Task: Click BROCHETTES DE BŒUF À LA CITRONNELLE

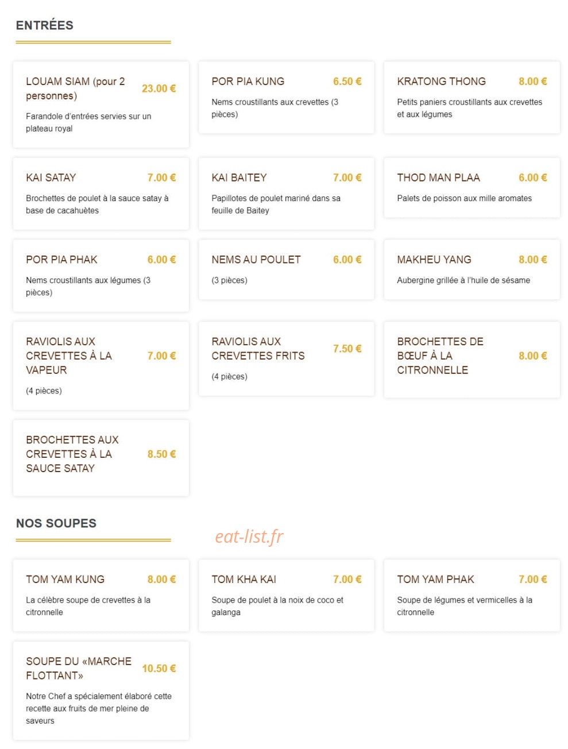Action: 472,360
